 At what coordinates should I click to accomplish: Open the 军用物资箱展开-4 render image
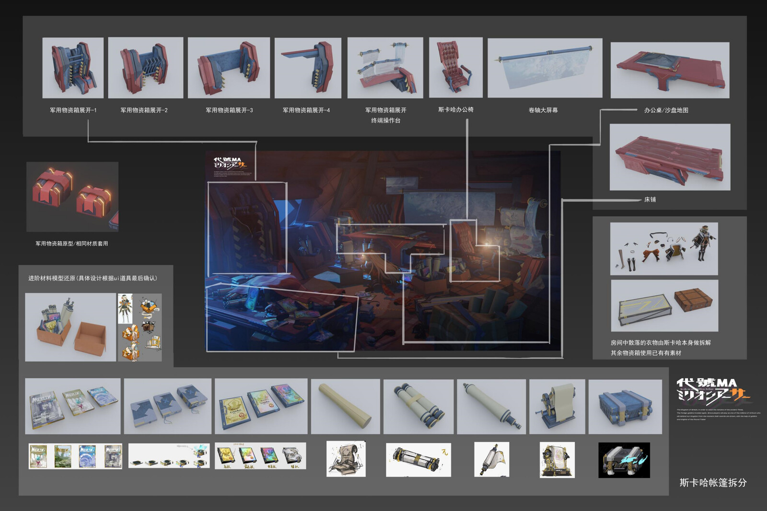308,68
